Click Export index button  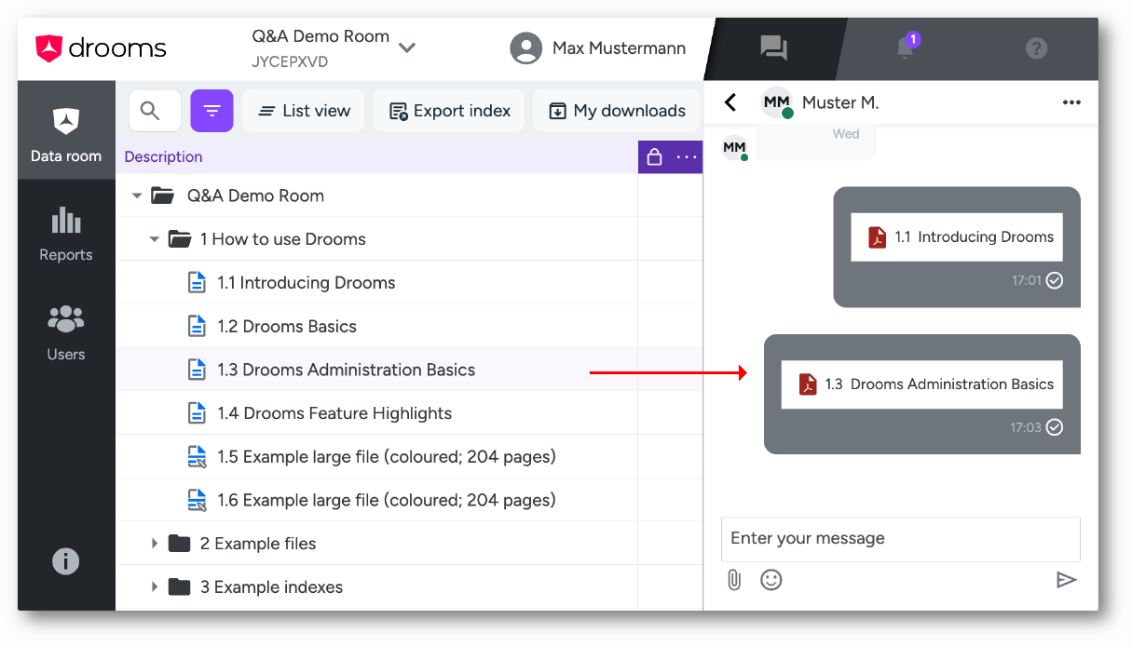449,111
